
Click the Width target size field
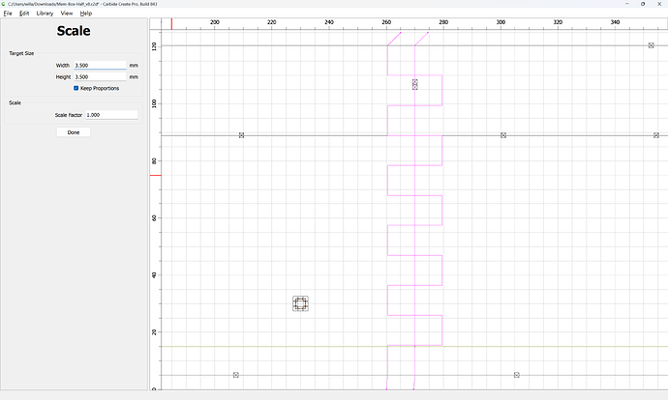coord(100,66)
